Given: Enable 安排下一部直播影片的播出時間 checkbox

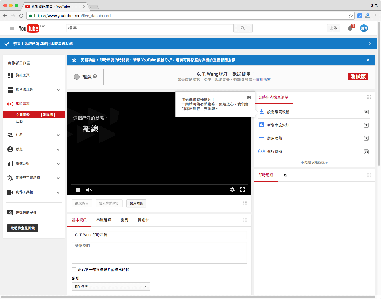Looking at the screenshot, I should 74,269.
